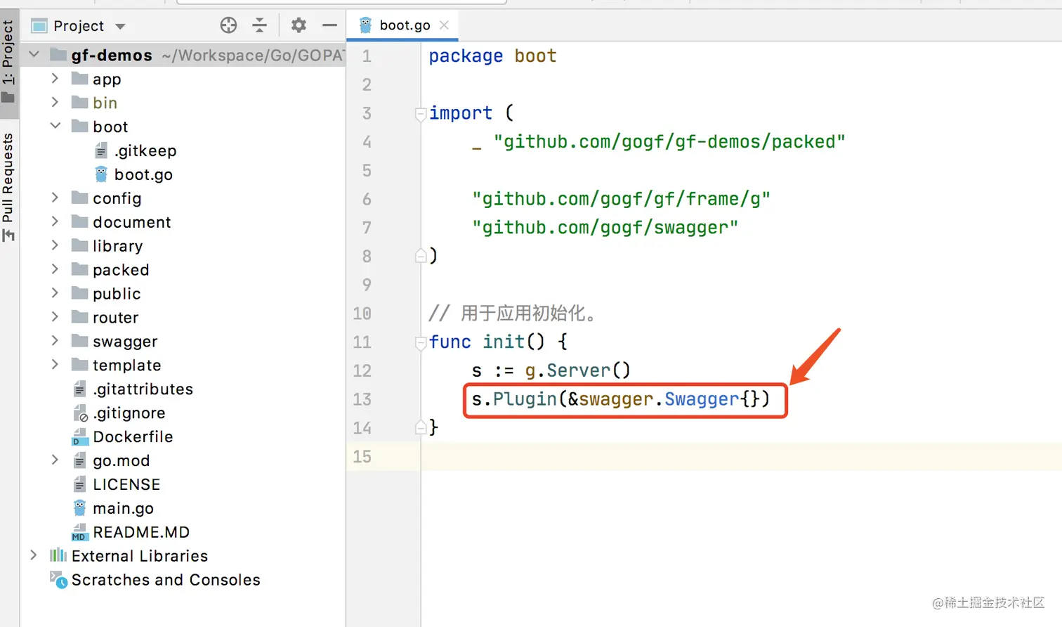This screenshot has width=1062, height=627.
Task: Select the boot.go gopher icon in tree
Action: pyautogui.click(x=101, y=174)
